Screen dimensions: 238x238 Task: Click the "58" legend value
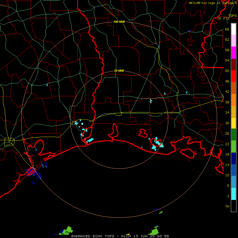227,50
